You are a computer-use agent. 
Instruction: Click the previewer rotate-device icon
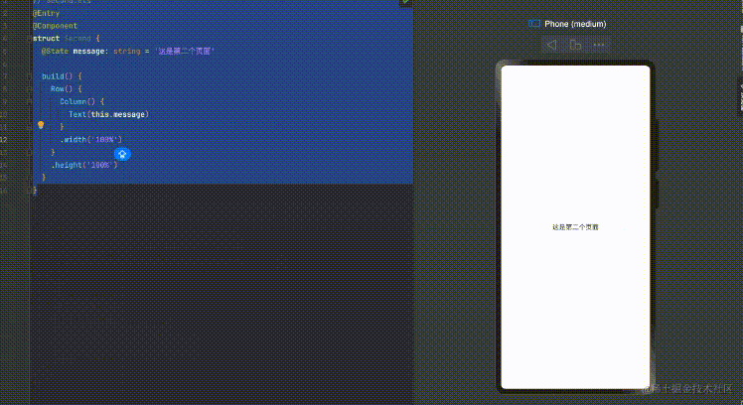(x=575, y=45)
